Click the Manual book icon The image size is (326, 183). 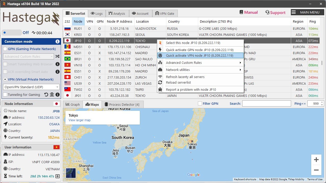click(x=241, y=12)
